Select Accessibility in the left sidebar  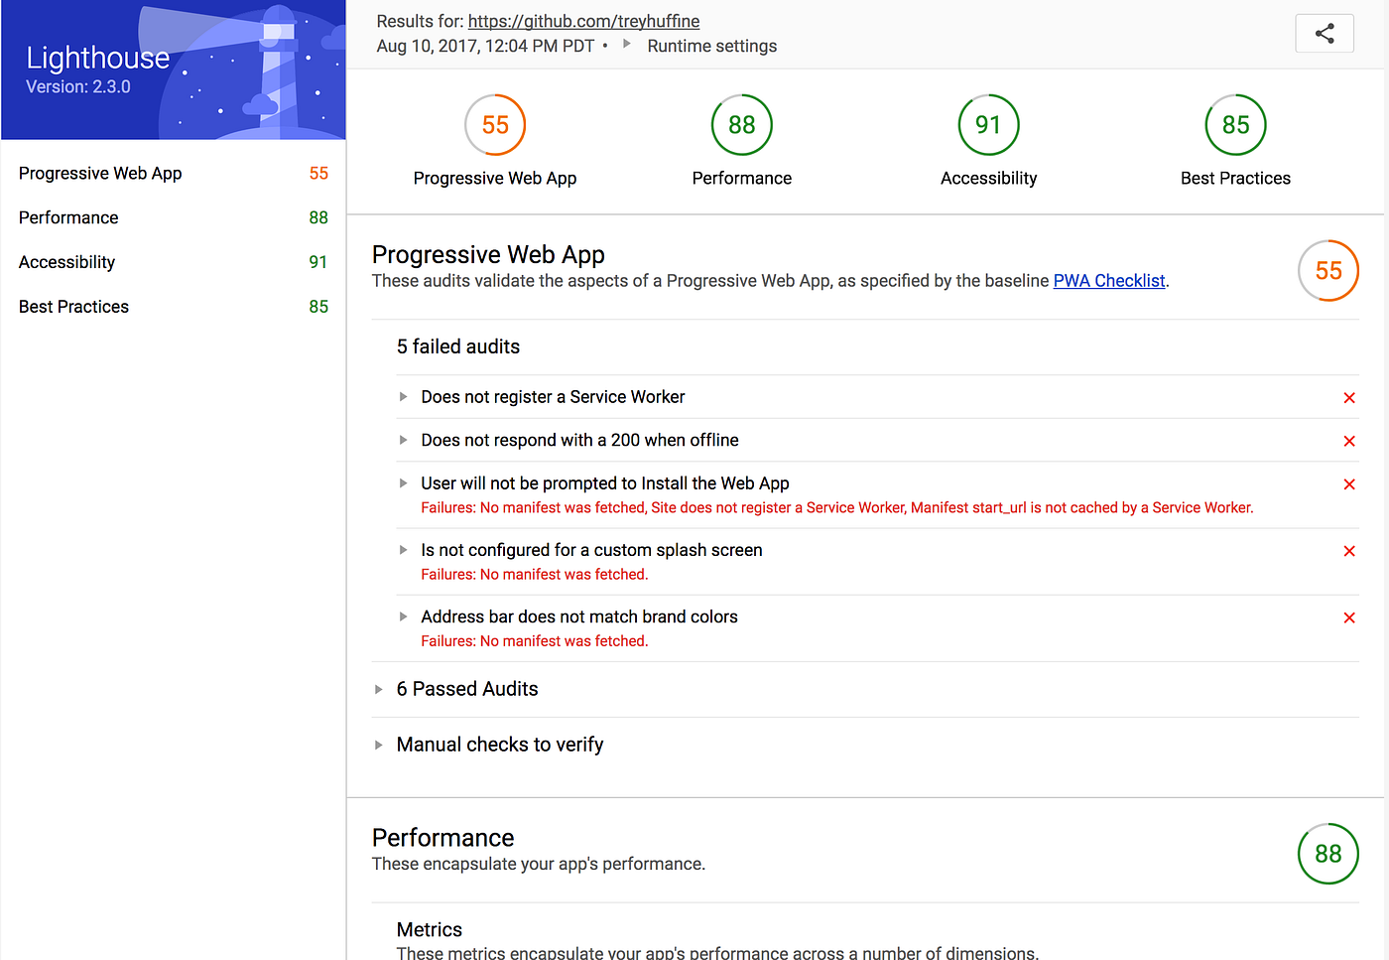coord(66,261)
